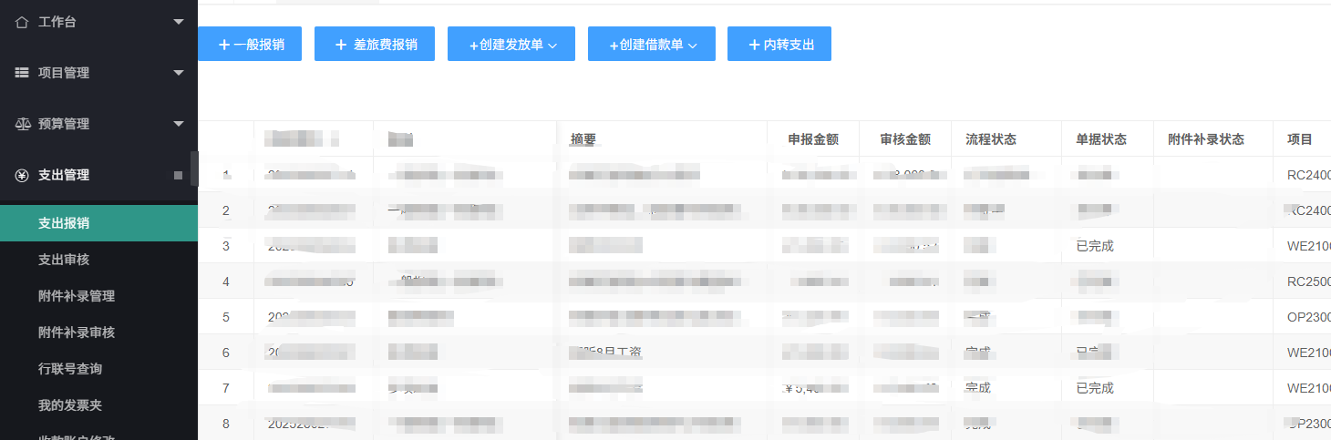The height and width of the screenshot is (440, 1331).
Task: Click the list icon beside 项目管理
Action: (23, 73)
